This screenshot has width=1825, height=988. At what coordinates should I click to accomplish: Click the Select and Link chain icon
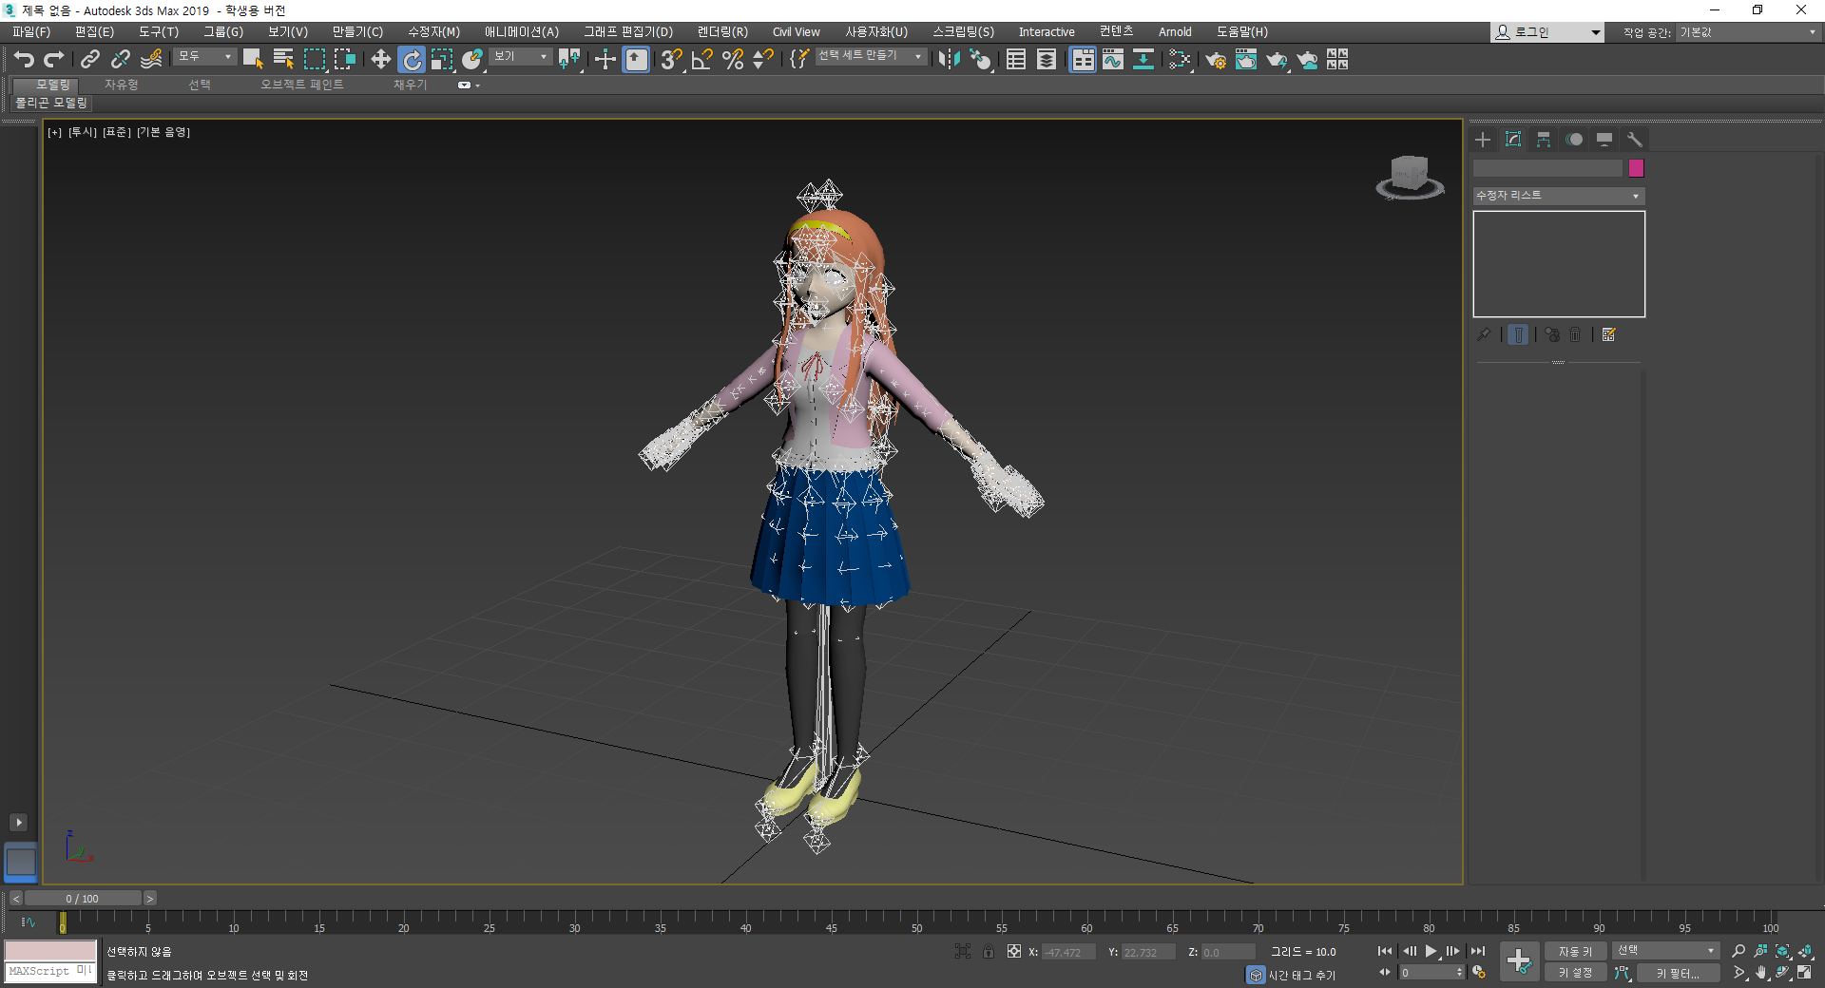tap(89, 60)
